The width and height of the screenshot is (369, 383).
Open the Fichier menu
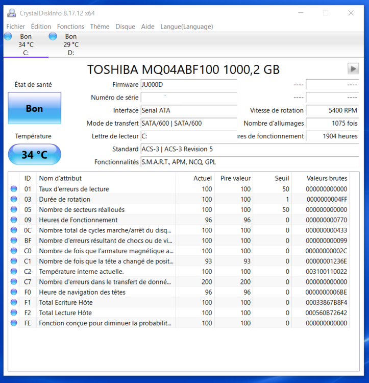[x=16, y=27]
